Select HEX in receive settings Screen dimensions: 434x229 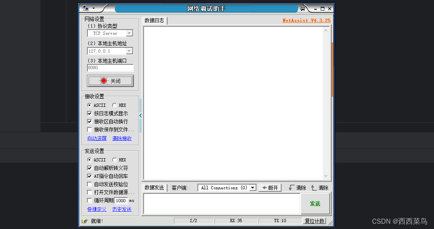[114, 105]
